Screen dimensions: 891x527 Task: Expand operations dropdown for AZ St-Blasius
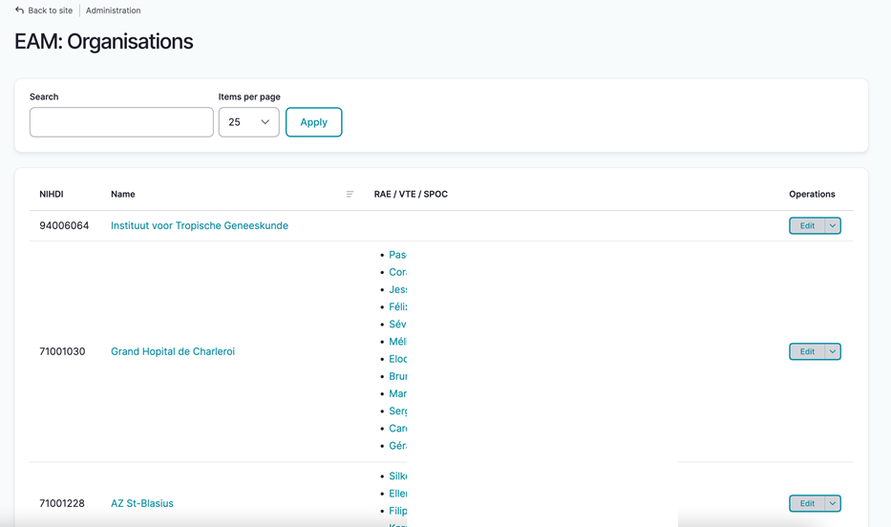click(x=833, y=504)
